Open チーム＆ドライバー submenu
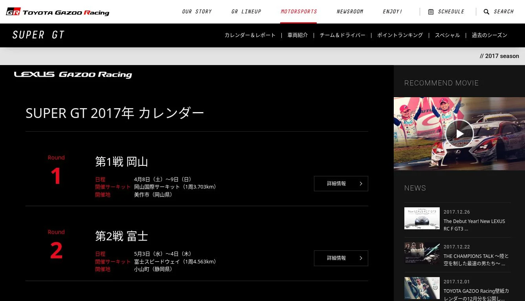This screenshot has width=525, height=301. [342, 35]
